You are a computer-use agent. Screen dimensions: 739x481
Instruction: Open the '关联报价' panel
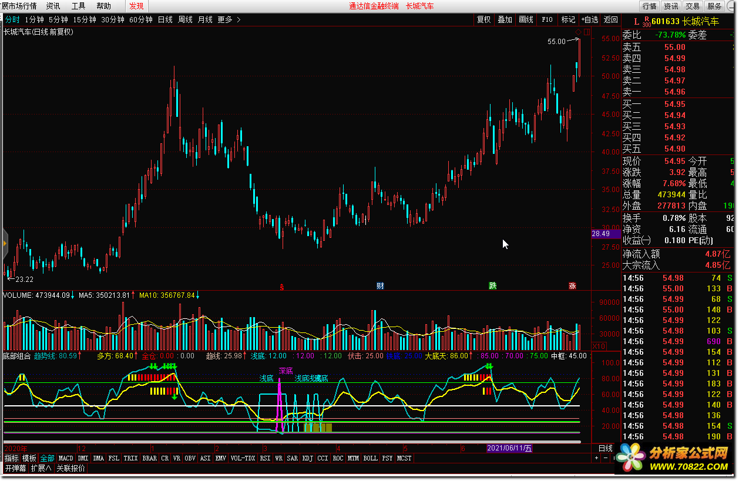[x=71, y=468]
